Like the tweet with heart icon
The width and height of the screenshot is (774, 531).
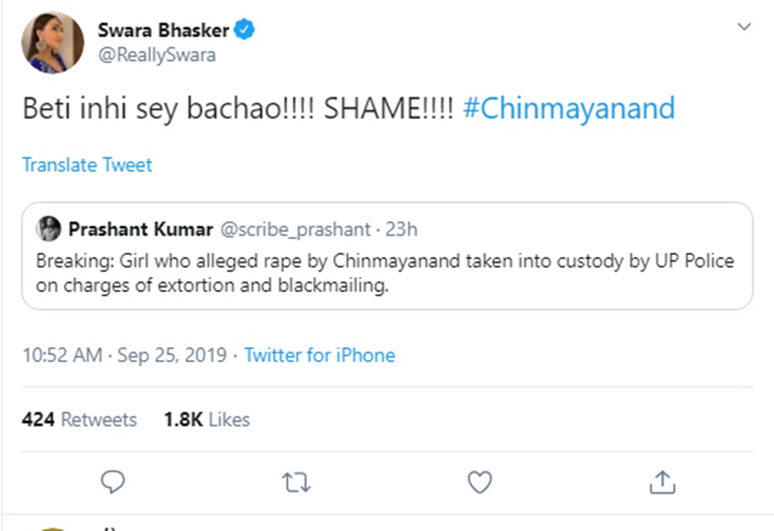click(480, 482)
